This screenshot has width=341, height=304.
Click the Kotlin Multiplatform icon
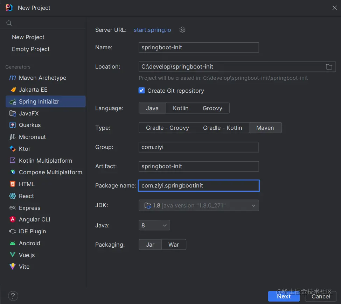coord(13,160)
